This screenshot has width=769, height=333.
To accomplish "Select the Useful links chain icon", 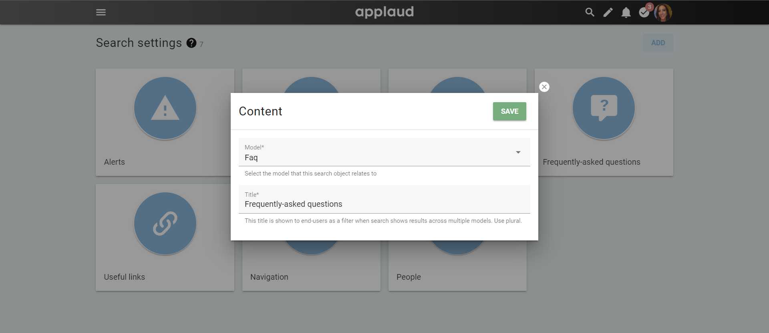I will pyautogui.click(x=165, y=224).
